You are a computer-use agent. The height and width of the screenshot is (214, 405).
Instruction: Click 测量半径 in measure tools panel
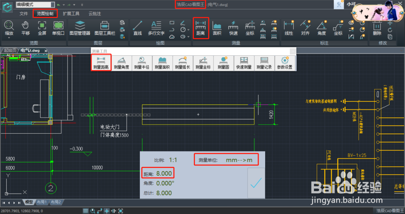coord(142,63)
